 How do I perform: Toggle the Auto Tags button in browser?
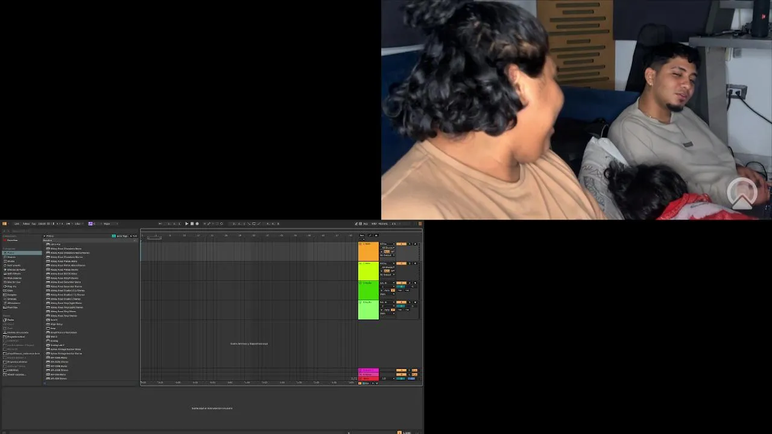121,236
